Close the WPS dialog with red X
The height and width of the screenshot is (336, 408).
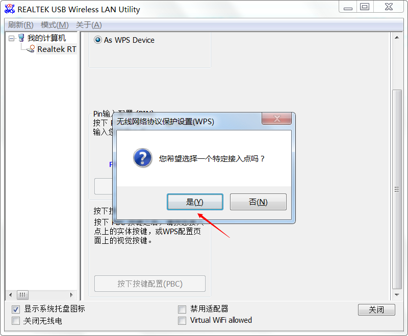pyautogui.click(x=276, y=119)
